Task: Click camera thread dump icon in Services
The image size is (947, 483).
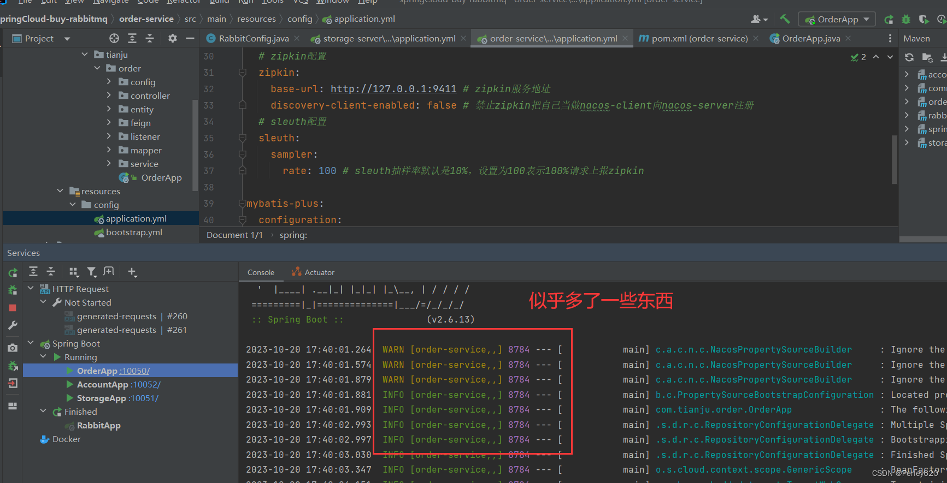Action: 13,348
